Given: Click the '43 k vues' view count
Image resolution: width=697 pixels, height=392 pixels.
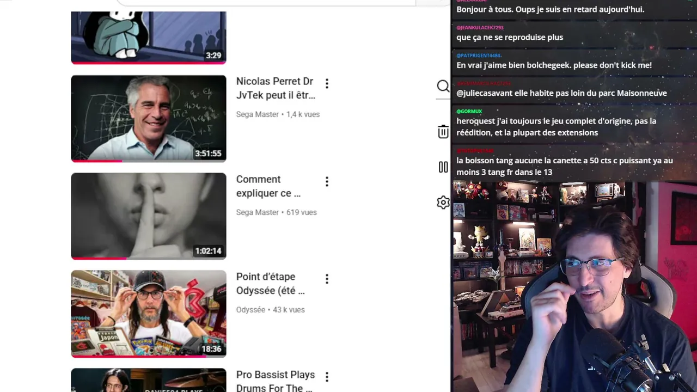Looking at the screenshot, I should (289, 310).
